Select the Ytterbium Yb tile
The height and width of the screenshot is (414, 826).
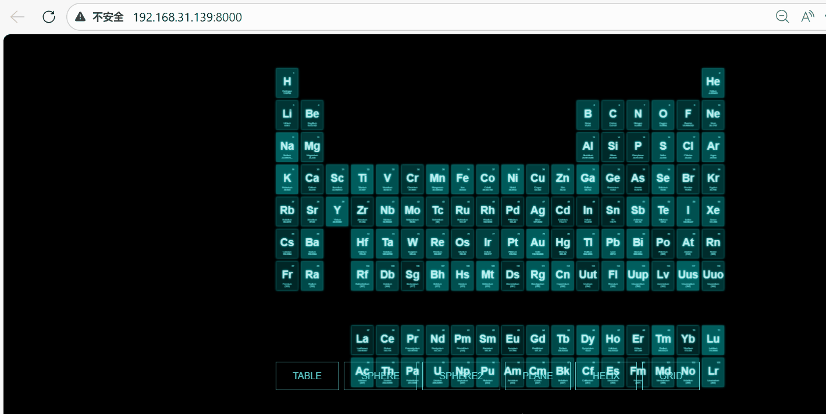tap(688, 340)
